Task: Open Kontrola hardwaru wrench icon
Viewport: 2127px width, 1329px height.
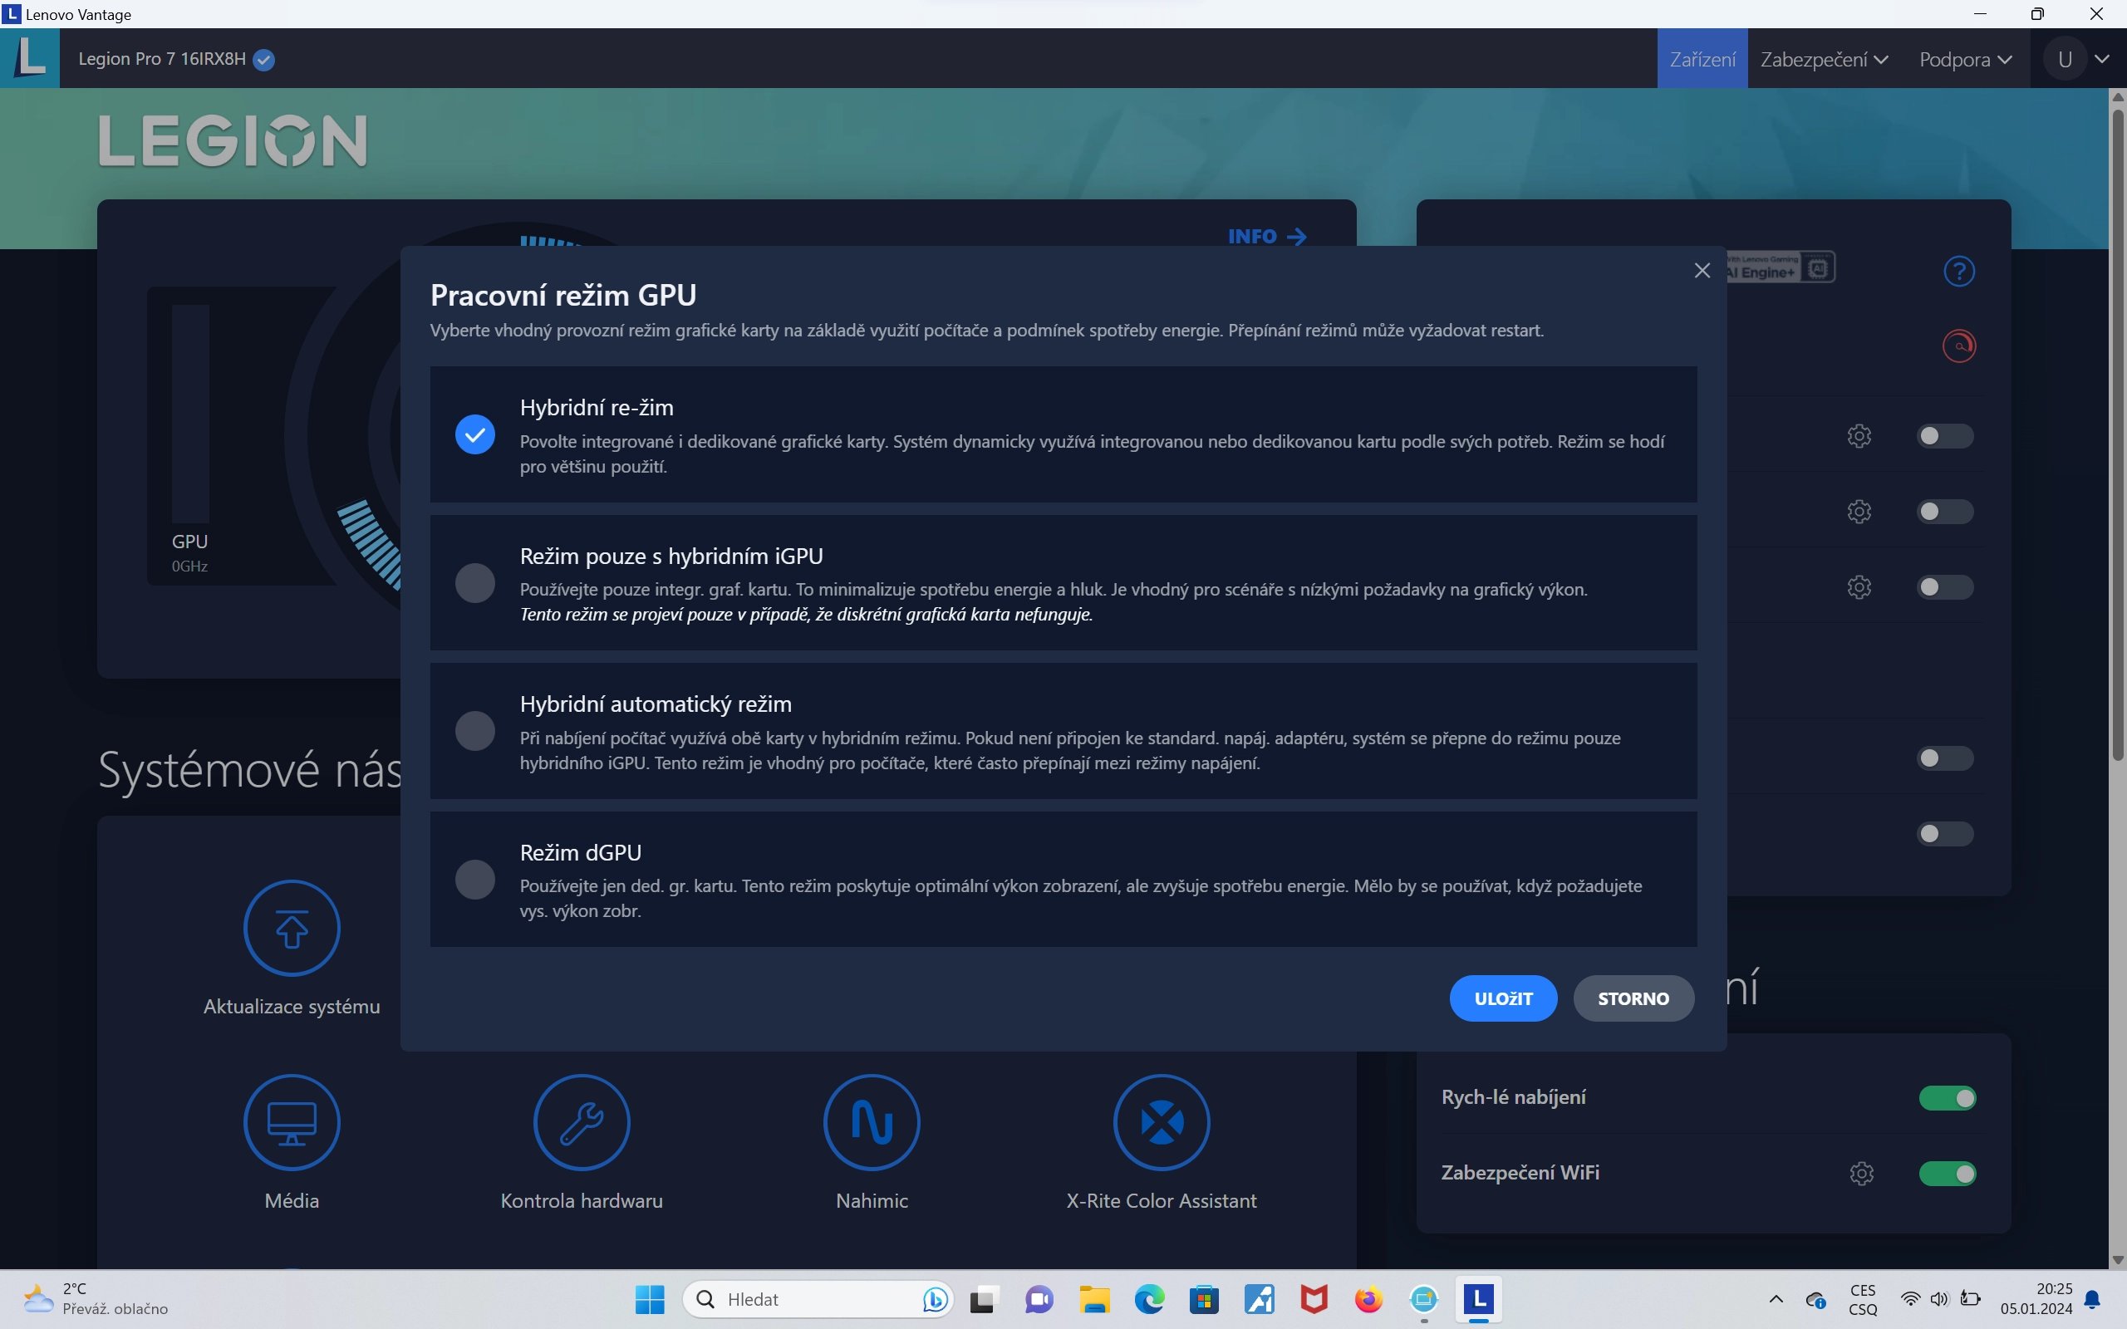Action: (581, 1122)
